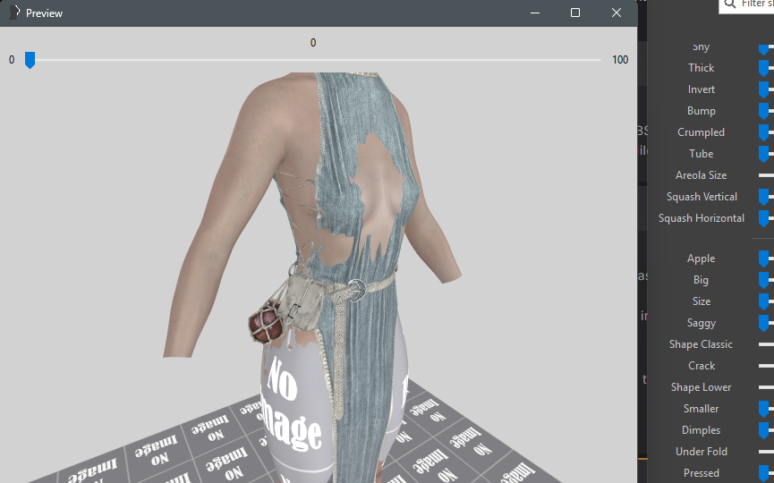Click the Dimples slider label
The height and width of the screenshot is (483, 774).
[x=701, y=430]
